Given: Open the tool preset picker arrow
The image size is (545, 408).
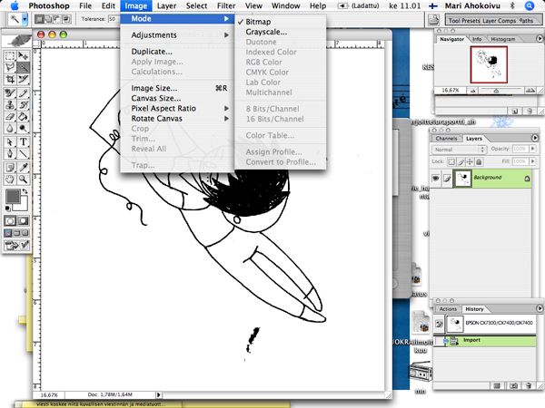Looking at the screenshot, I should point(25,19).
